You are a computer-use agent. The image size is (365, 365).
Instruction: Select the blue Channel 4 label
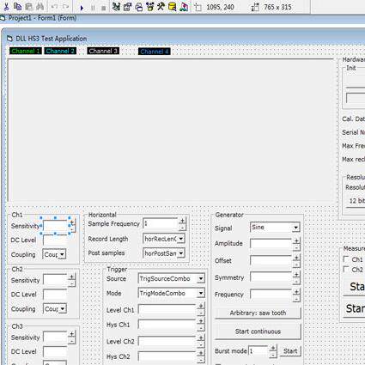tap(155, 52)
